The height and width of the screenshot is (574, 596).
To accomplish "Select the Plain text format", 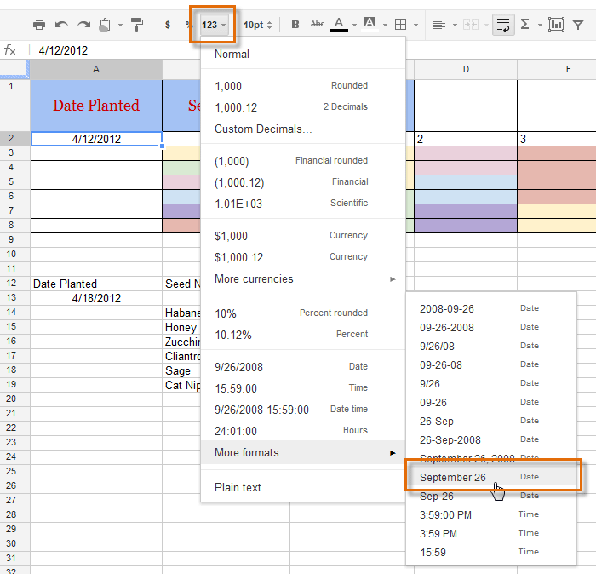I will pyautogui.click(x=303, y=487).
